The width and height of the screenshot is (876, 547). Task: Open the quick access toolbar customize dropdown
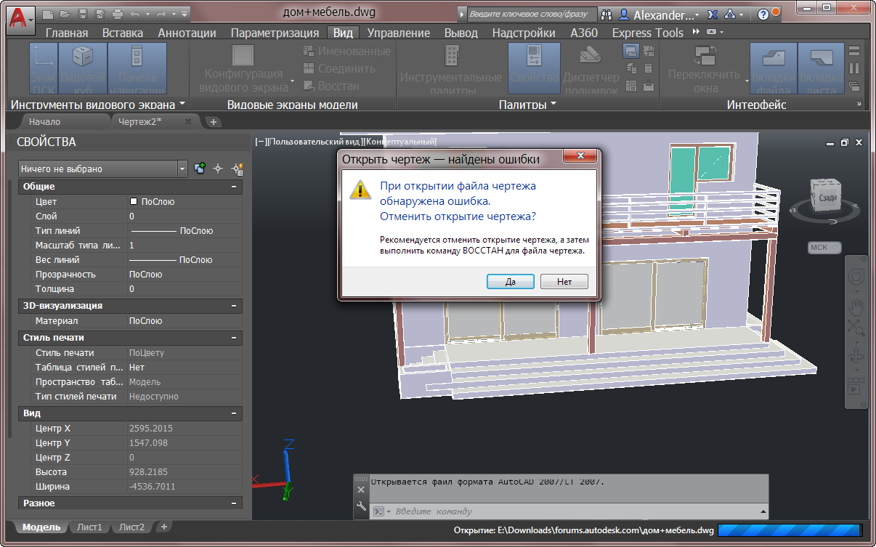184,14
